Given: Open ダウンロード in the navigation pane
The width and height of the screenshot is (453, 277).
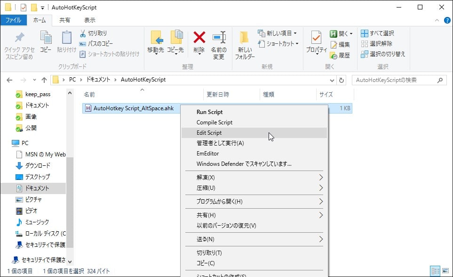Looking at the screenshot, I should click(x=38, y=165).
